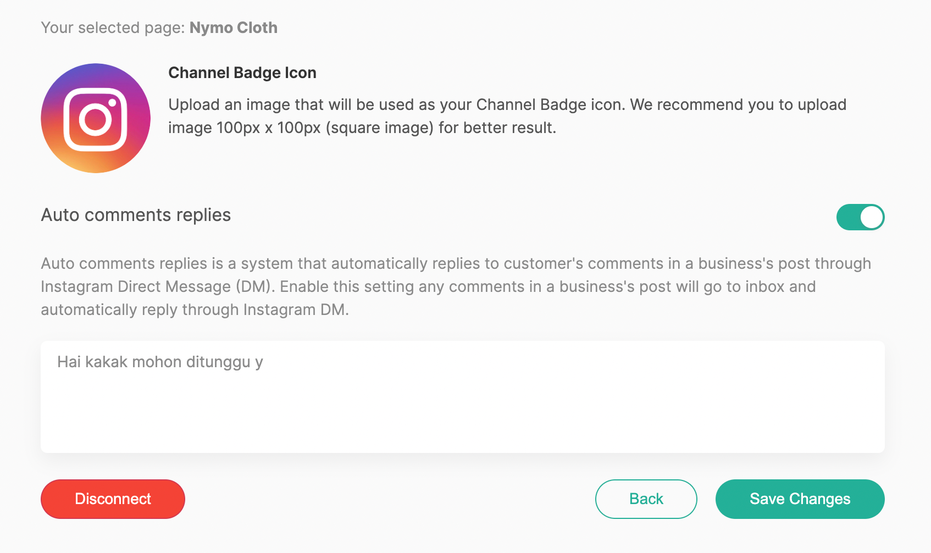Click the Nymo Cloth page name

point(233,27)
